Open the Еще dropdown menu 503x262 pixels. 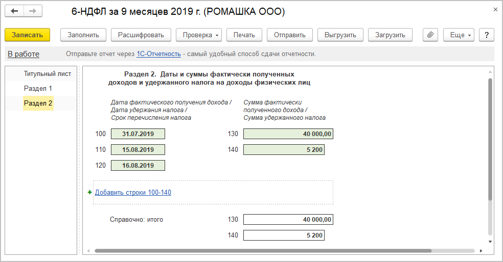(x=459, y=35)
